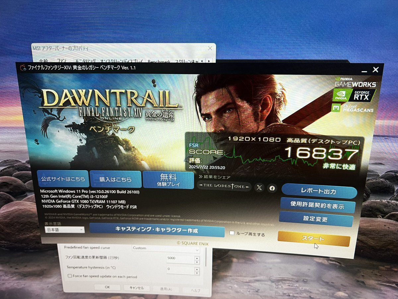Click the MSI アフターバーナーのプロパティ title

pos(61,49)
